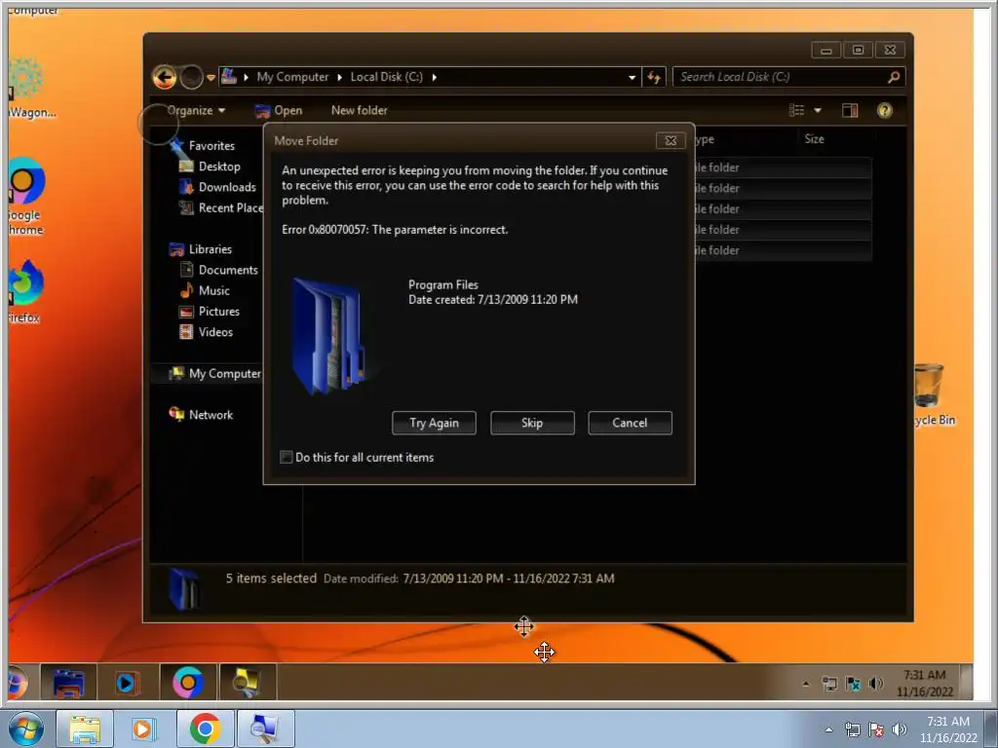This screenshot has height=748, width=998.
Task: Click the host clock showing 11/16/2022
Action: tap(948, 729)
